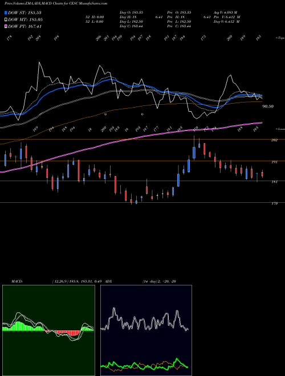This screenshot has width=285, height=376.
Task: Click the ADX panel heading
Action: 108,281
